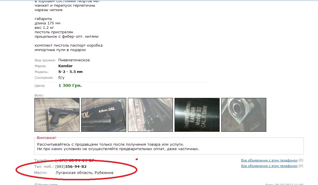Click the location text Луганская область, Рубежное
318x185 pixels.
85,173
